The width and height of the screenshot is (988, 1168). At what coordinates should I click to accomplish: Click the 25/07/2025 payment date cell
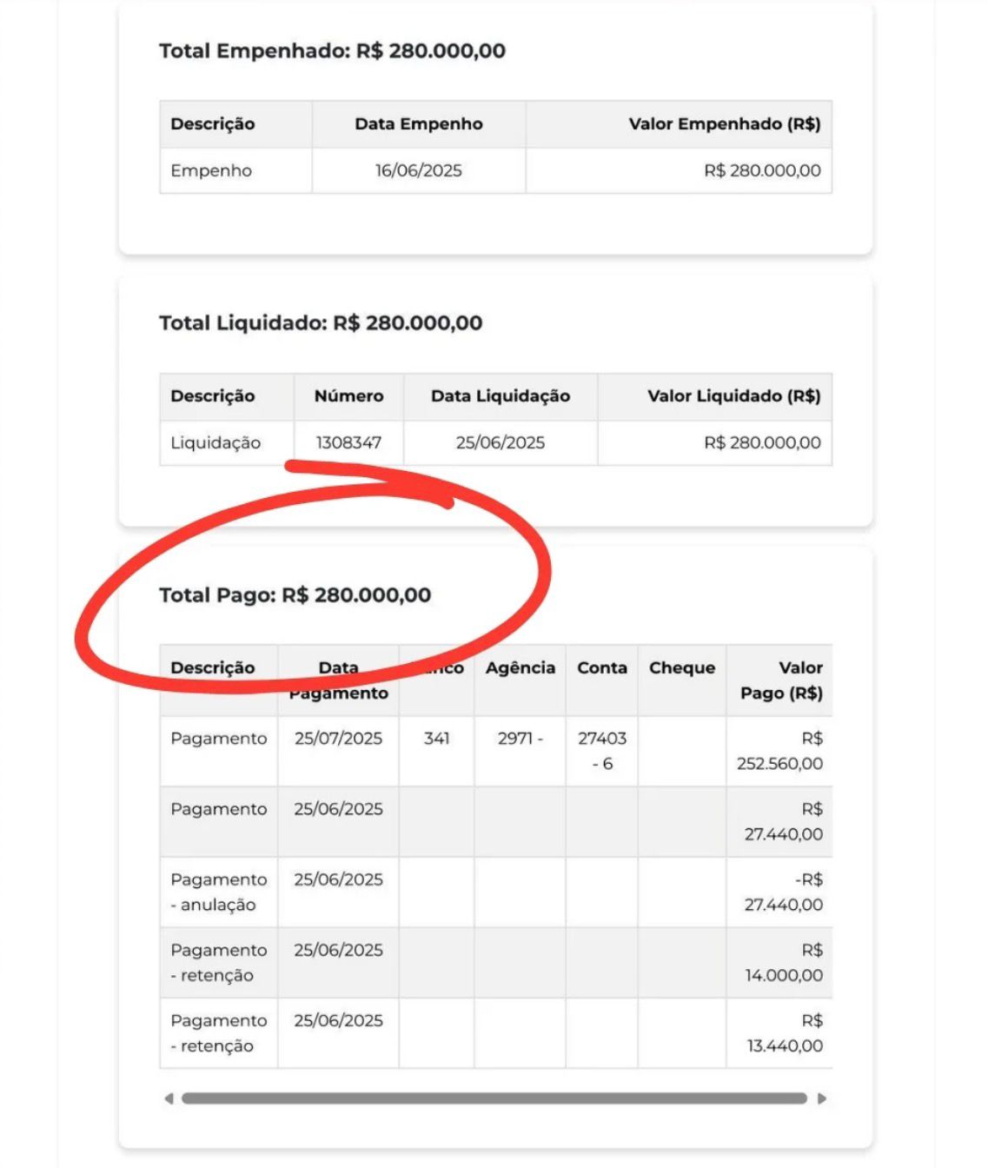click(x=338, y=739)
